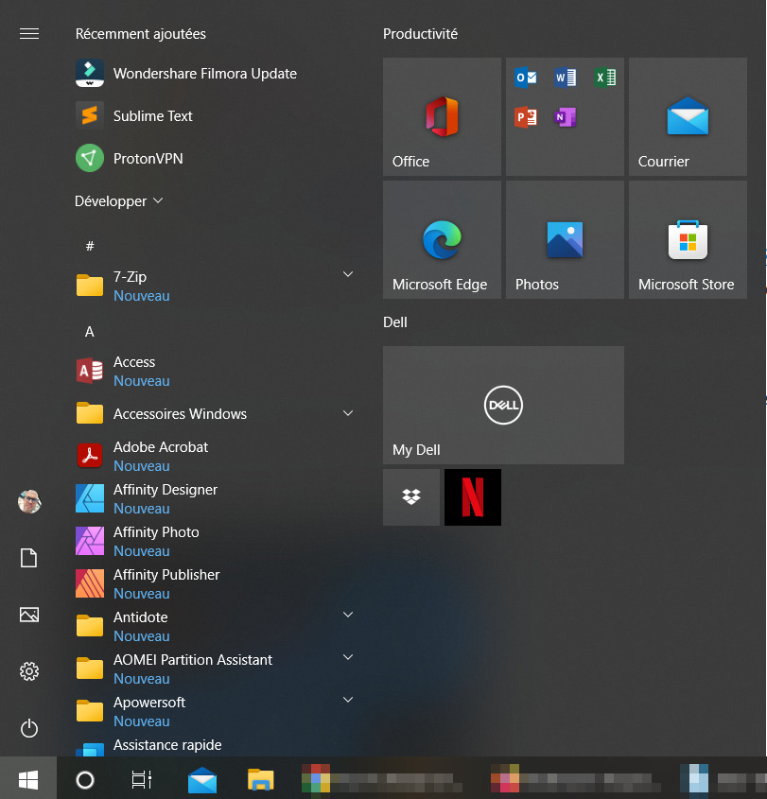Screen dimensions: 767x799
Task: Open the Photos tile
Action: pyautogui.click(x=565, y=239)
